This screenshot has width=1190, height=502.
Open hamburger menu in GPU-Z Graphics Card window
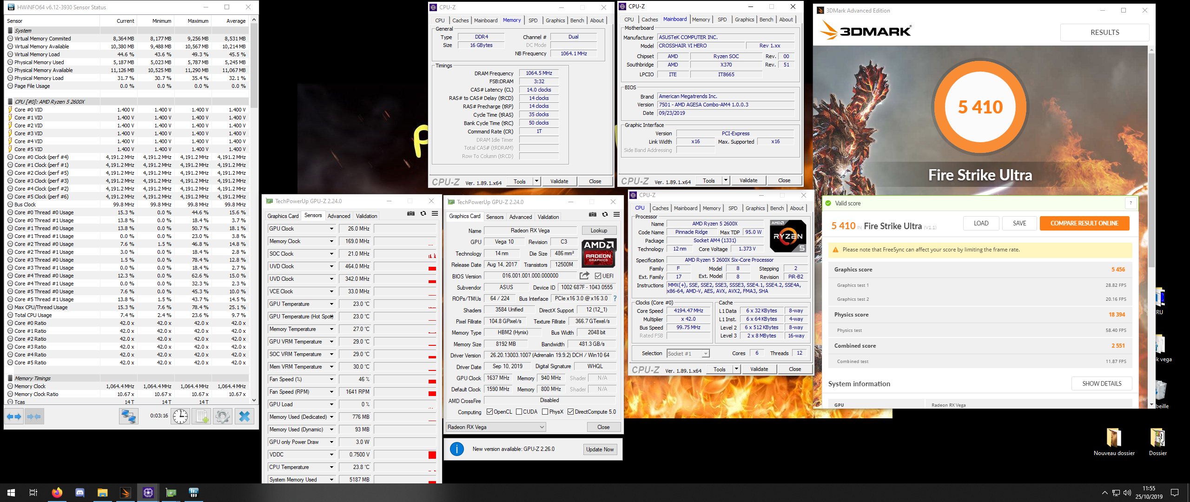coord(616,214)
